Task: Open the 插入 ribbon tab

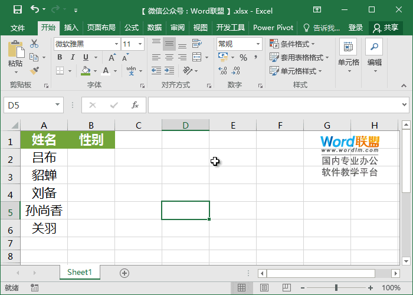Action: 71,28
